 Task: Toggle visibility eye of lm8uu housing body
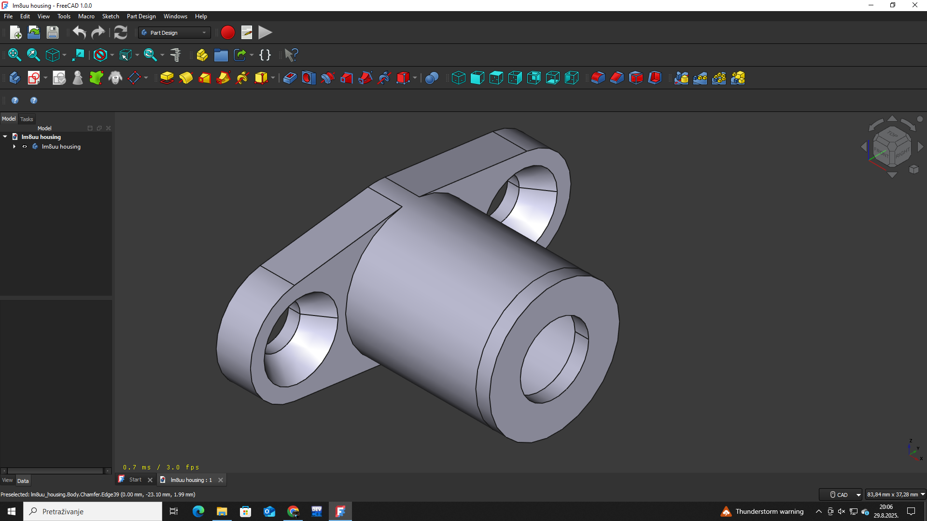click(25, 147)
